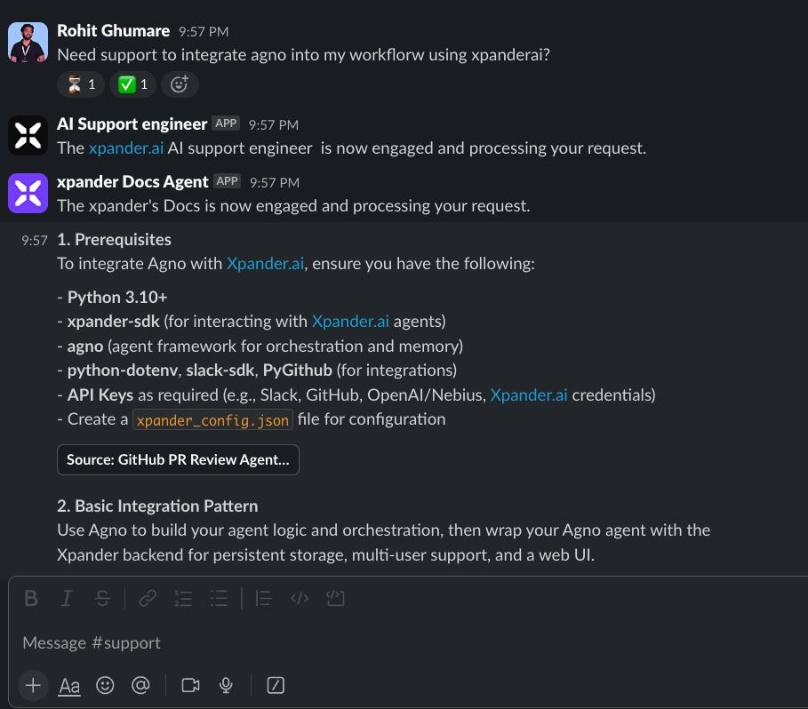Toggle the hourglass reaction on Rohit's message
This screenshot has width=808, height=709.
[x=80, y=84]
